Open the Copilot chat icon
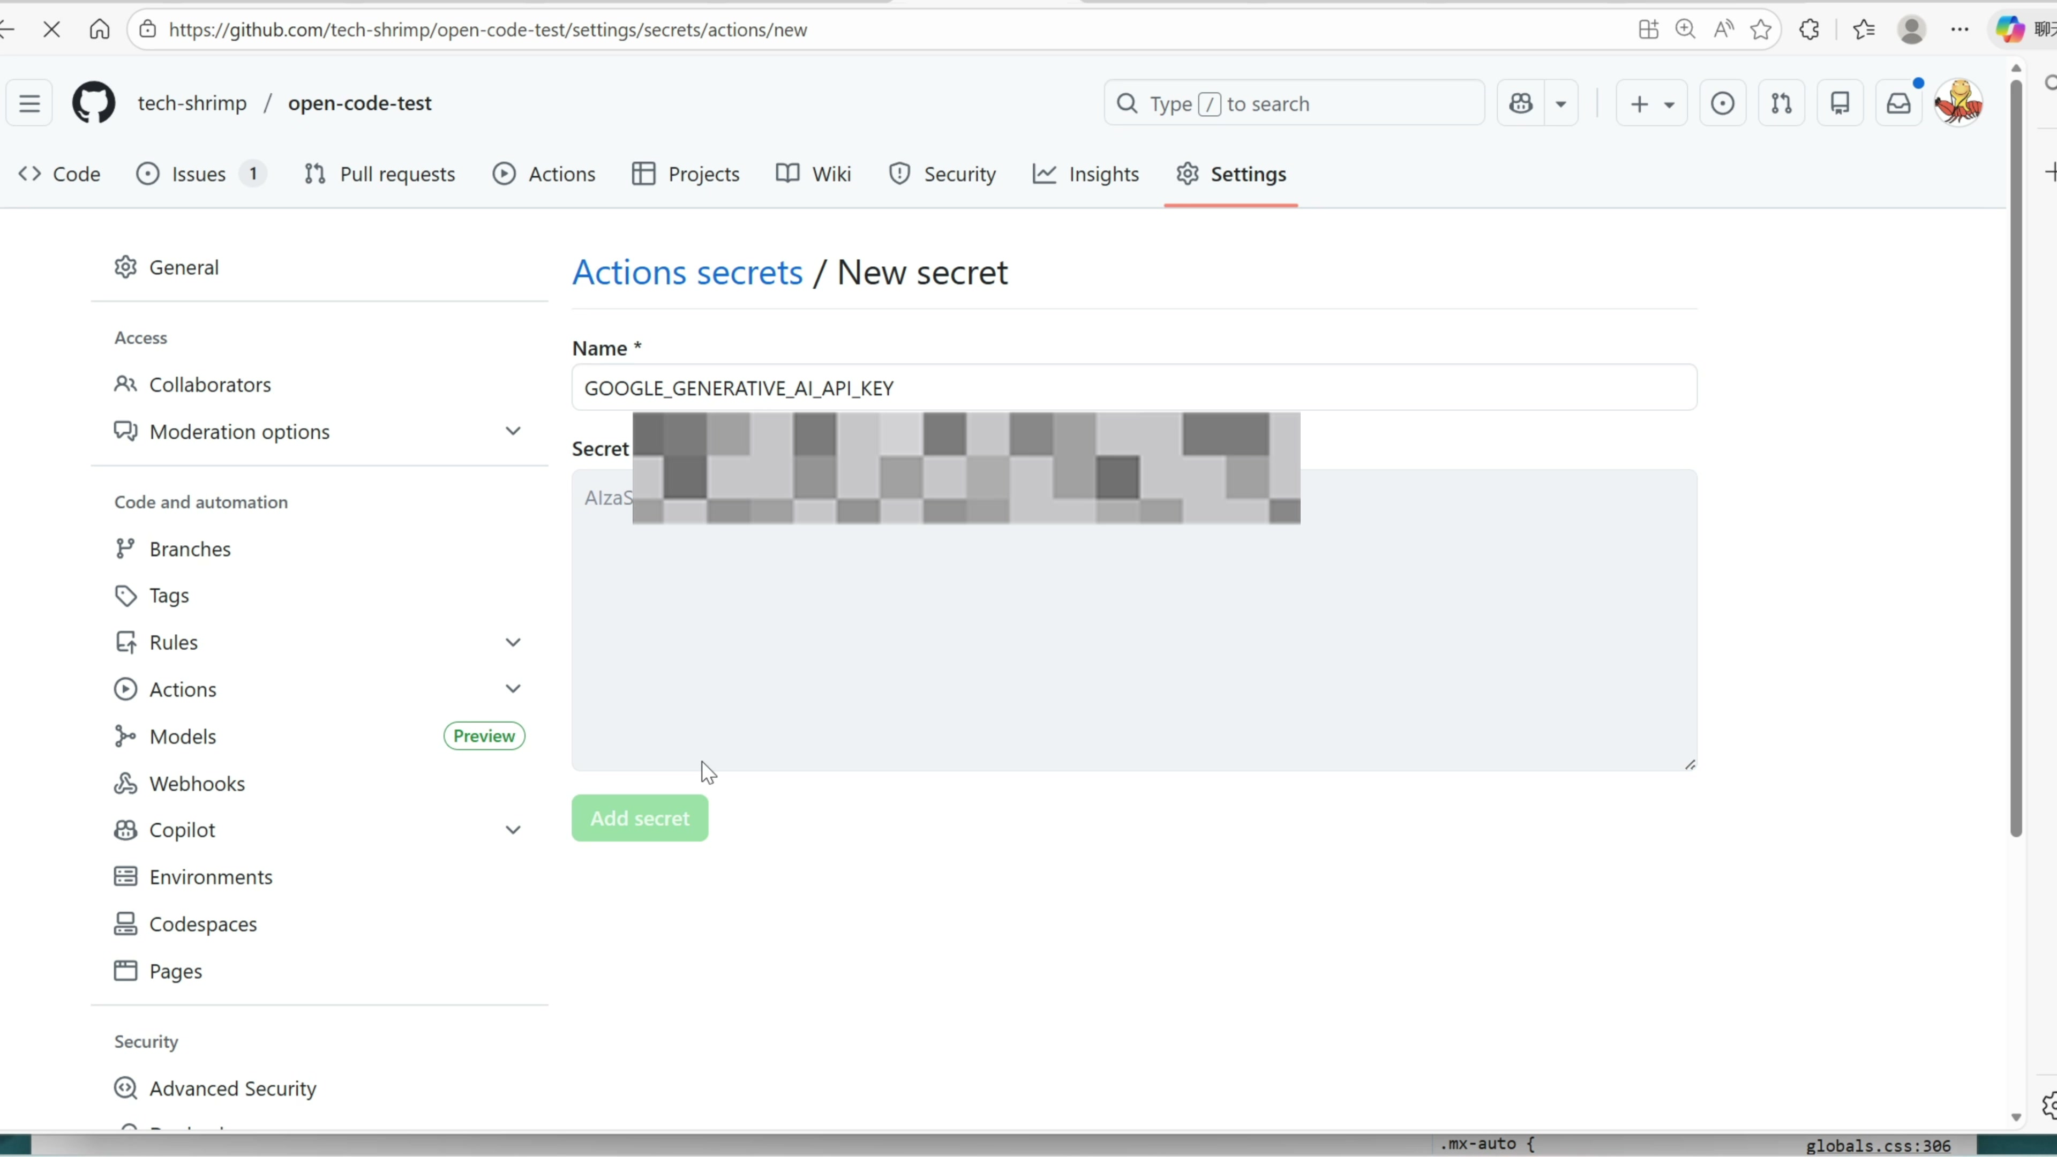 click(1520, 103)
